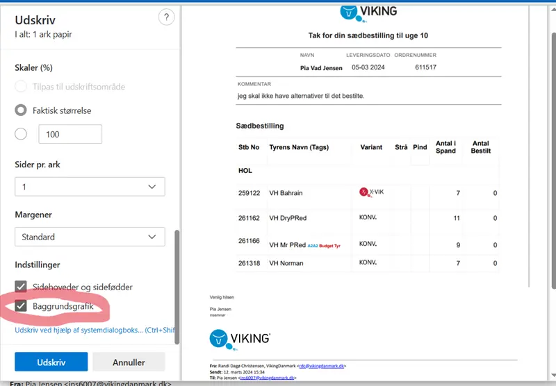Click the X-VIK icon in VH Bahrain row
Viewport: 556px width, 386px height.
point(371,192)
